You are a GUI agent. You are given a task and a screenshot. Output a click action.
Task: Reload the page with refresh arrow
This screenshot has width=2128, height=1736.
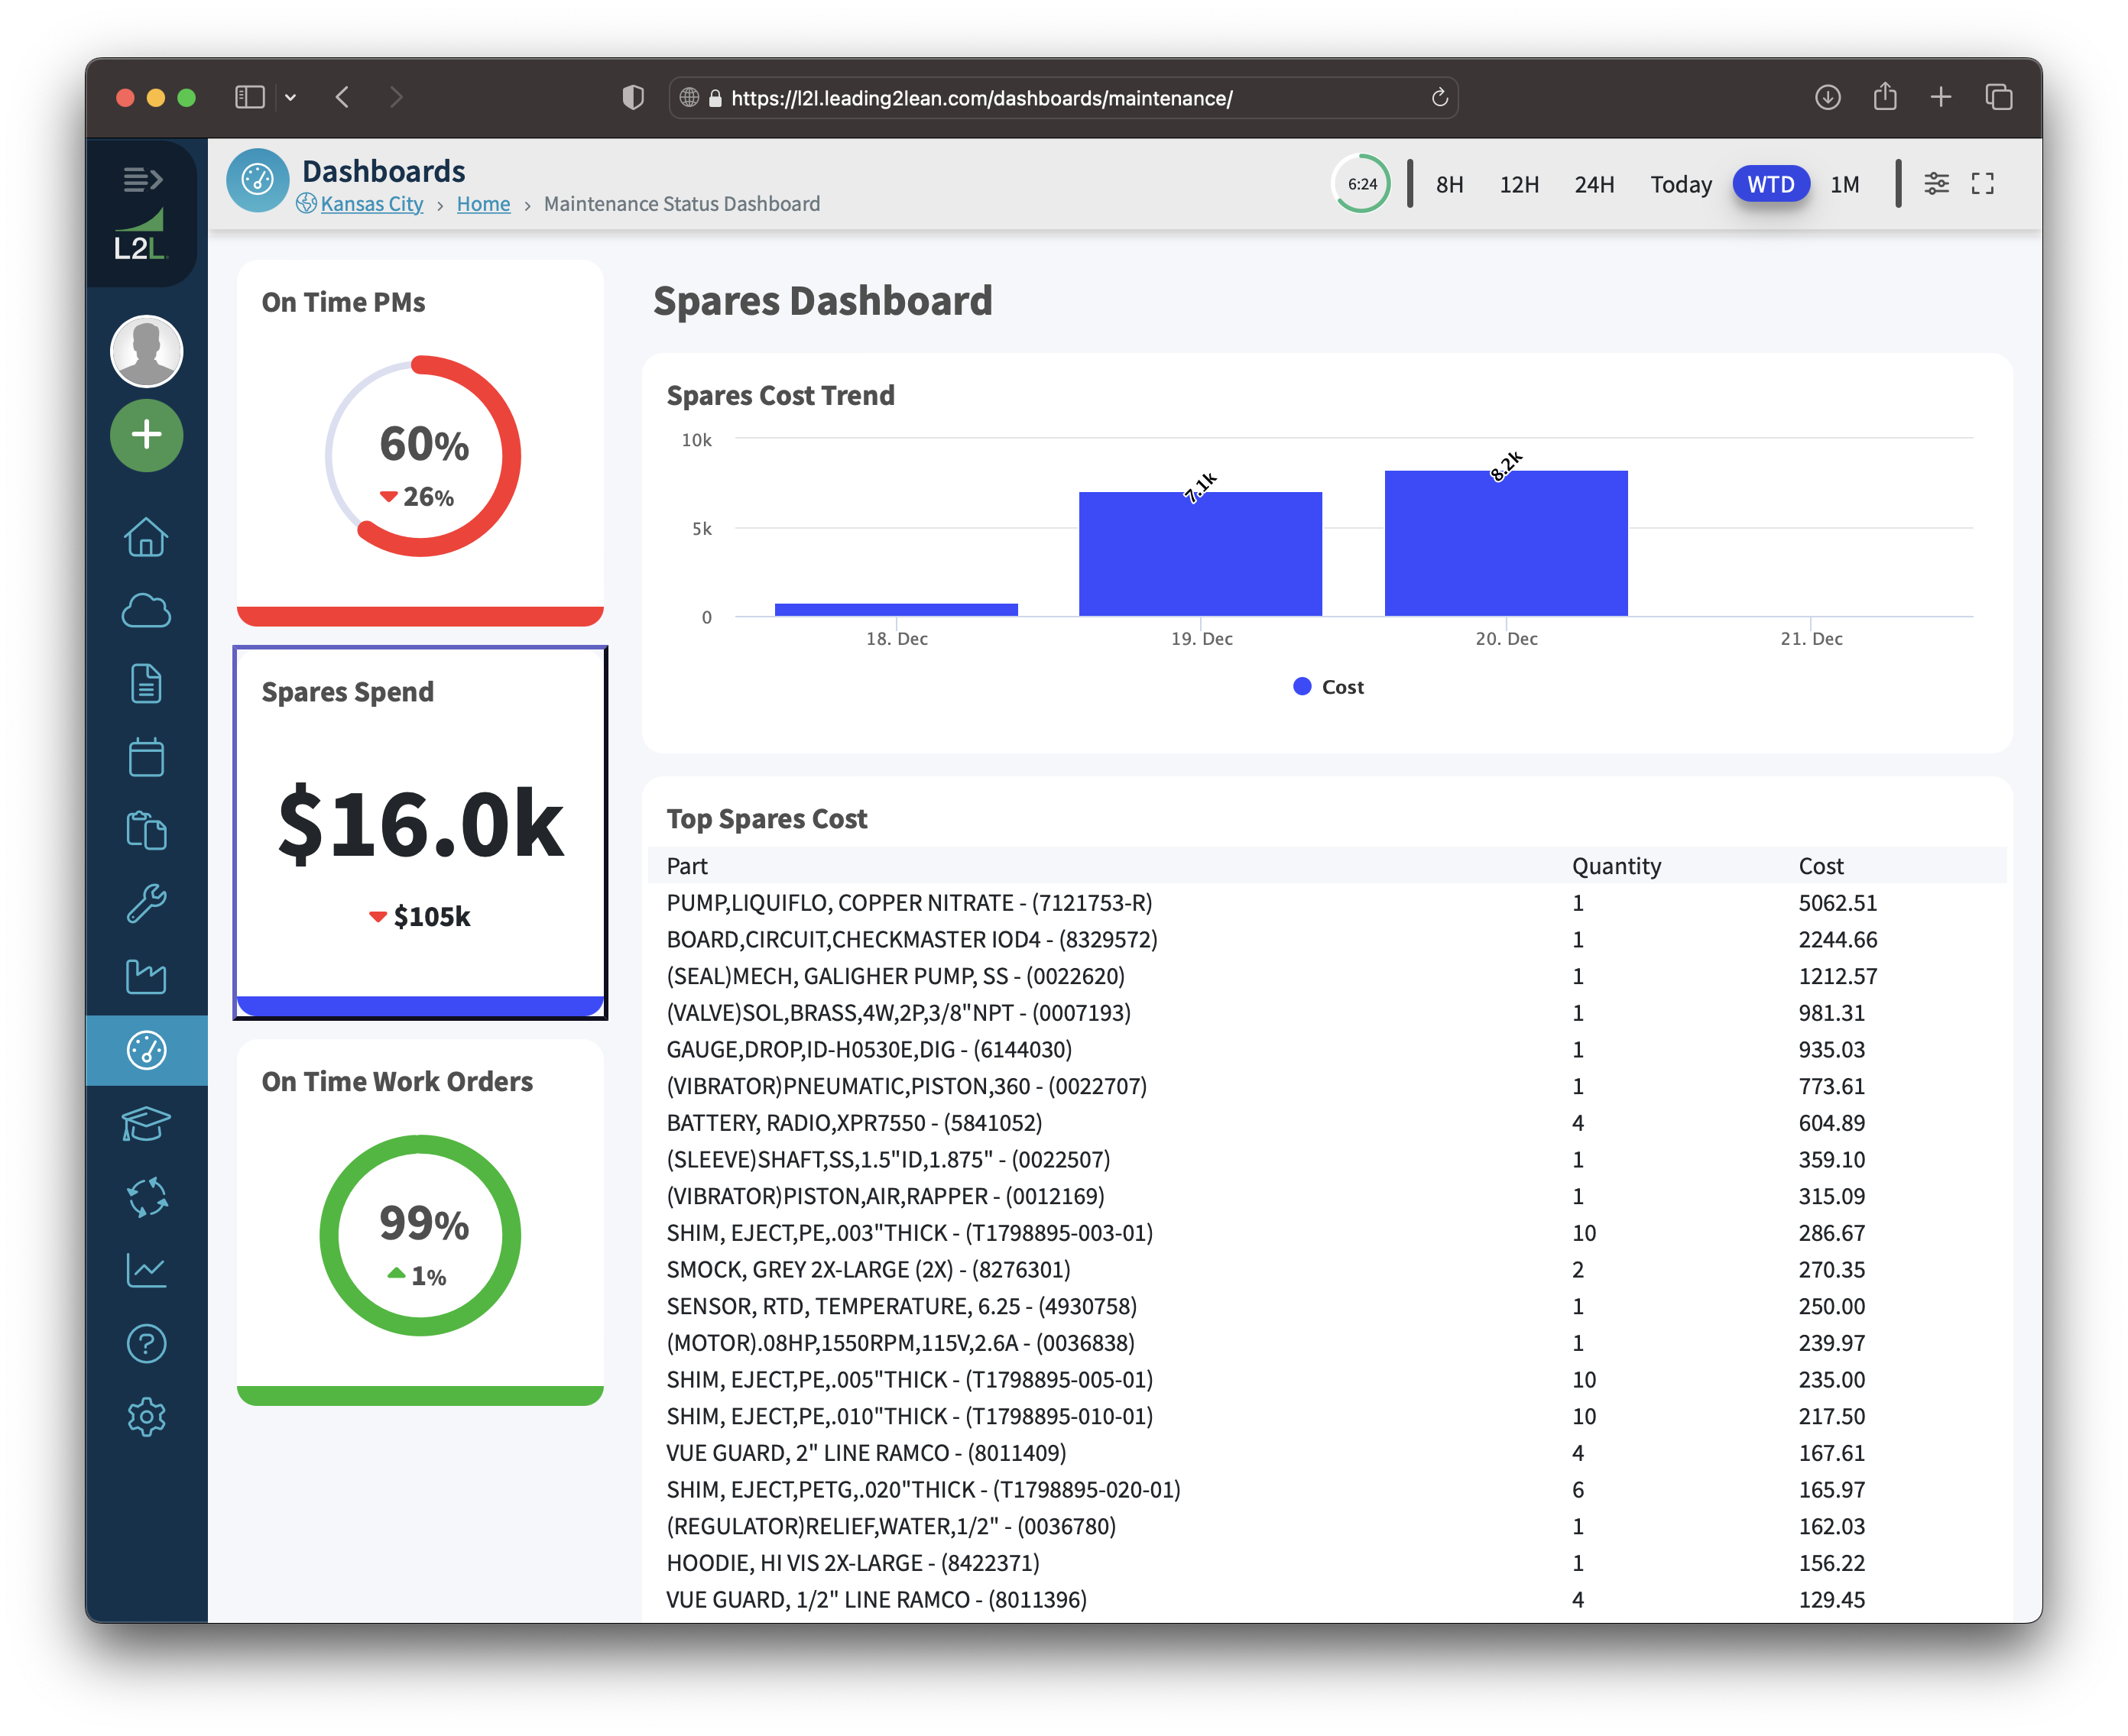click(x=1439, y=97)
